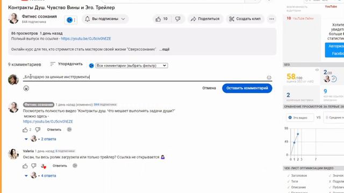Click the Facebook authorize button in sidebar
The height and width of the screenshot is (193, 344).
[x=334, y=50]
